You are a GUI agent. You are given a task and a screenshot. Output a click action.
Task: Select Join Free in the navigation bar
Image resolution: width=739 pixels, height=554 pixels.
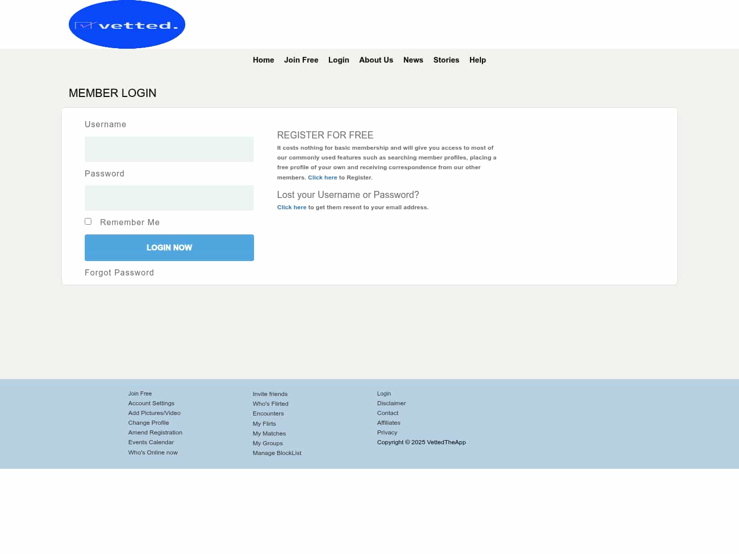[x=301, y=60]
